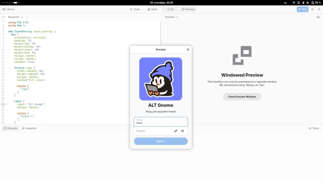
Task: Open the hamburger main menu
Action: (x=312, y=9)
